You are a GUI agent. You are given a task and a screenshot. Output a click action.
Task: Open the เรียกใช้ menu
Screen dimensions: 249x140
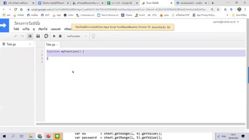(43, 29)
